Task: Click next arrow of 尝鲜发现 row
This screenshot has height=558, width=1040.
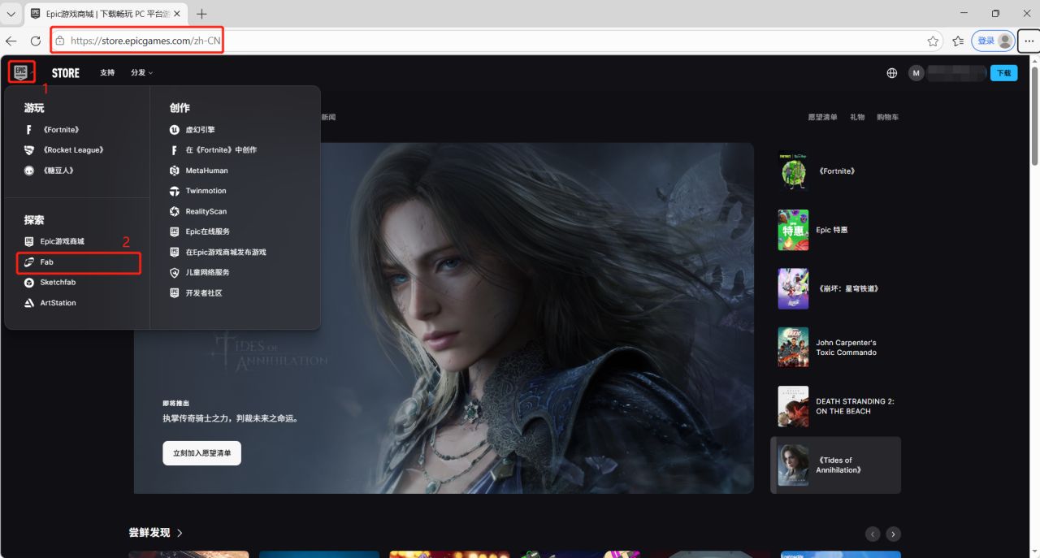Action: point(893,534)
